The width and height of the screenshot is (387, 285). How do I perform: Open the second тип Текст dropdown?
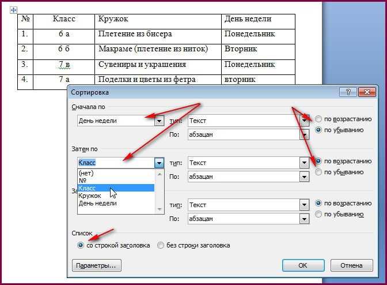point(304,163)
